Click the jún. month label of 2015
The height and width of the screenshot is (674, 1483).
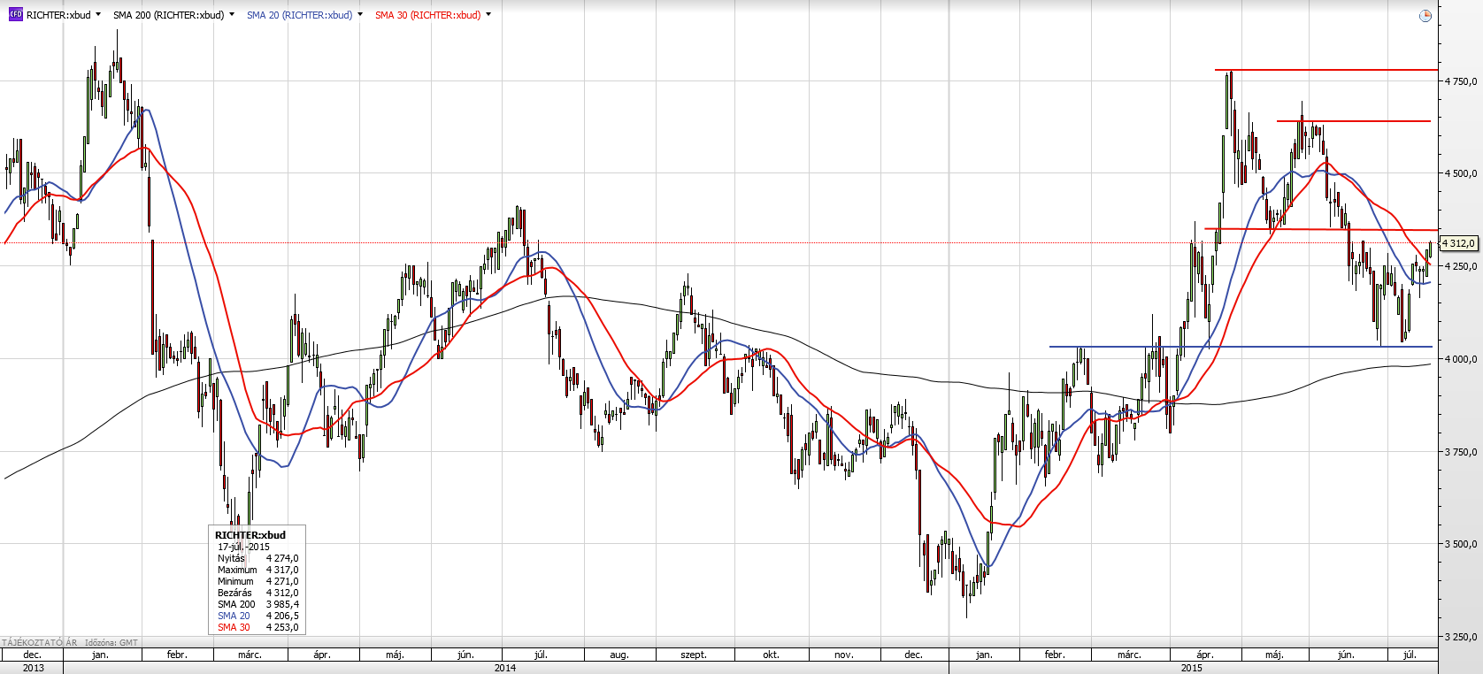(1346, 655)
